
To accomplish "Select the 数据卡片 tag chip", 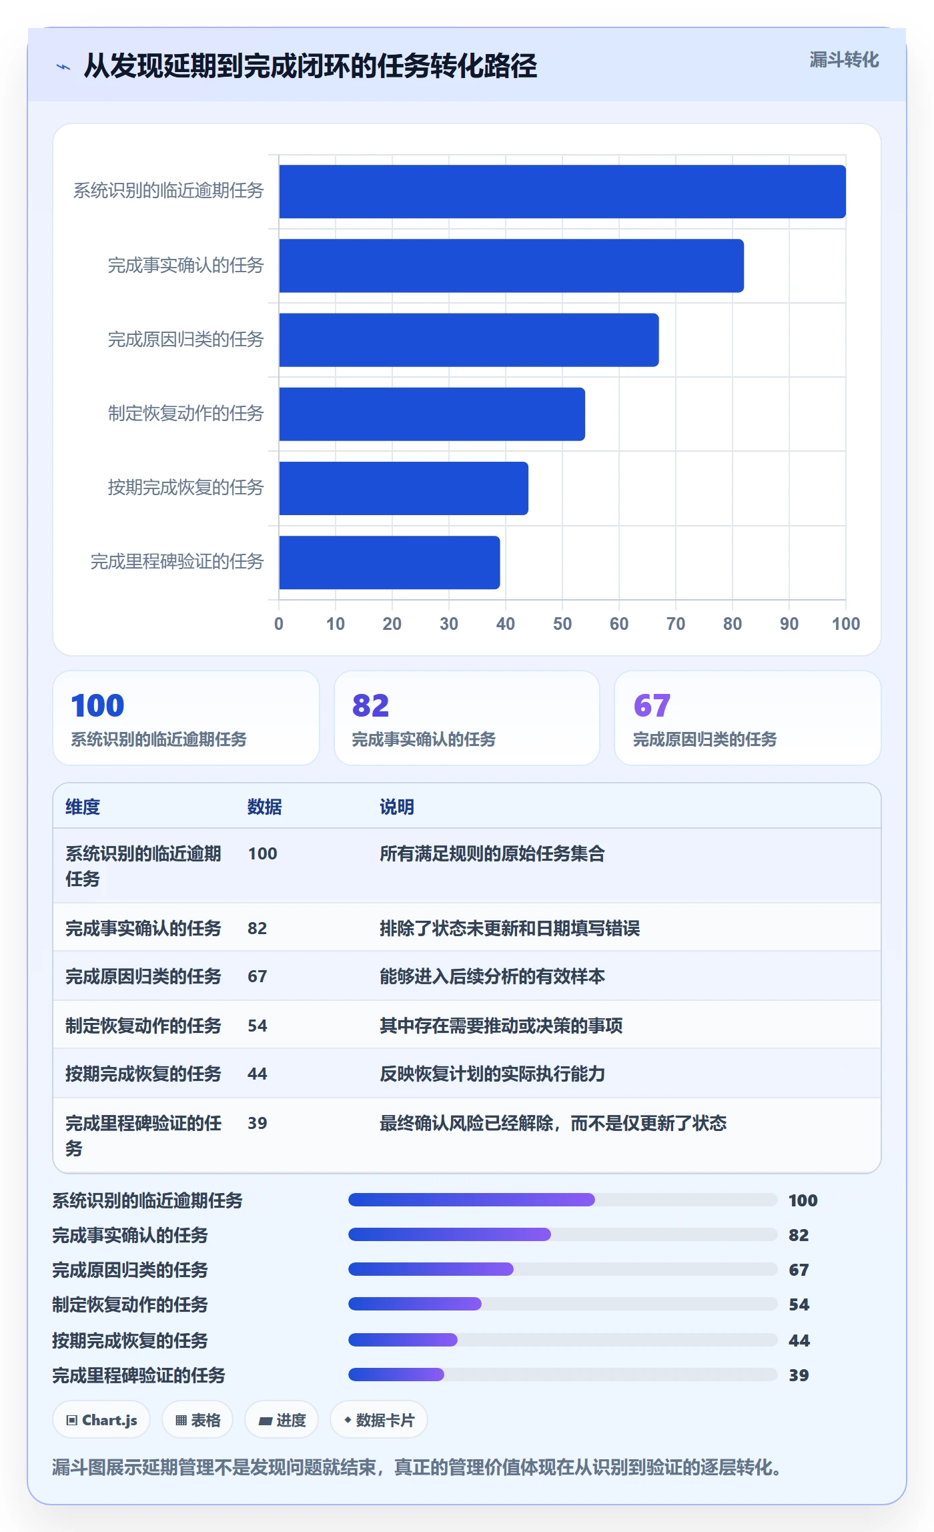I will (x=379, y=1420).
